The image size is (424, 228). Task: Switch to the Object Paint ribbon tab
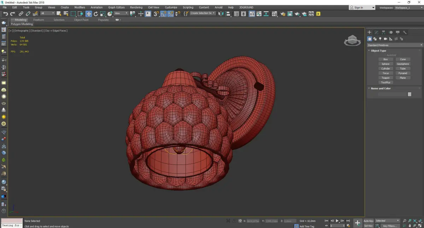[x=81, y=20]
